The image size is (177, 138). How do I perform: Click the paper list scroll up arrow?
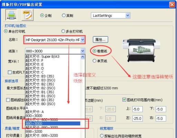(x=82, y=57)
